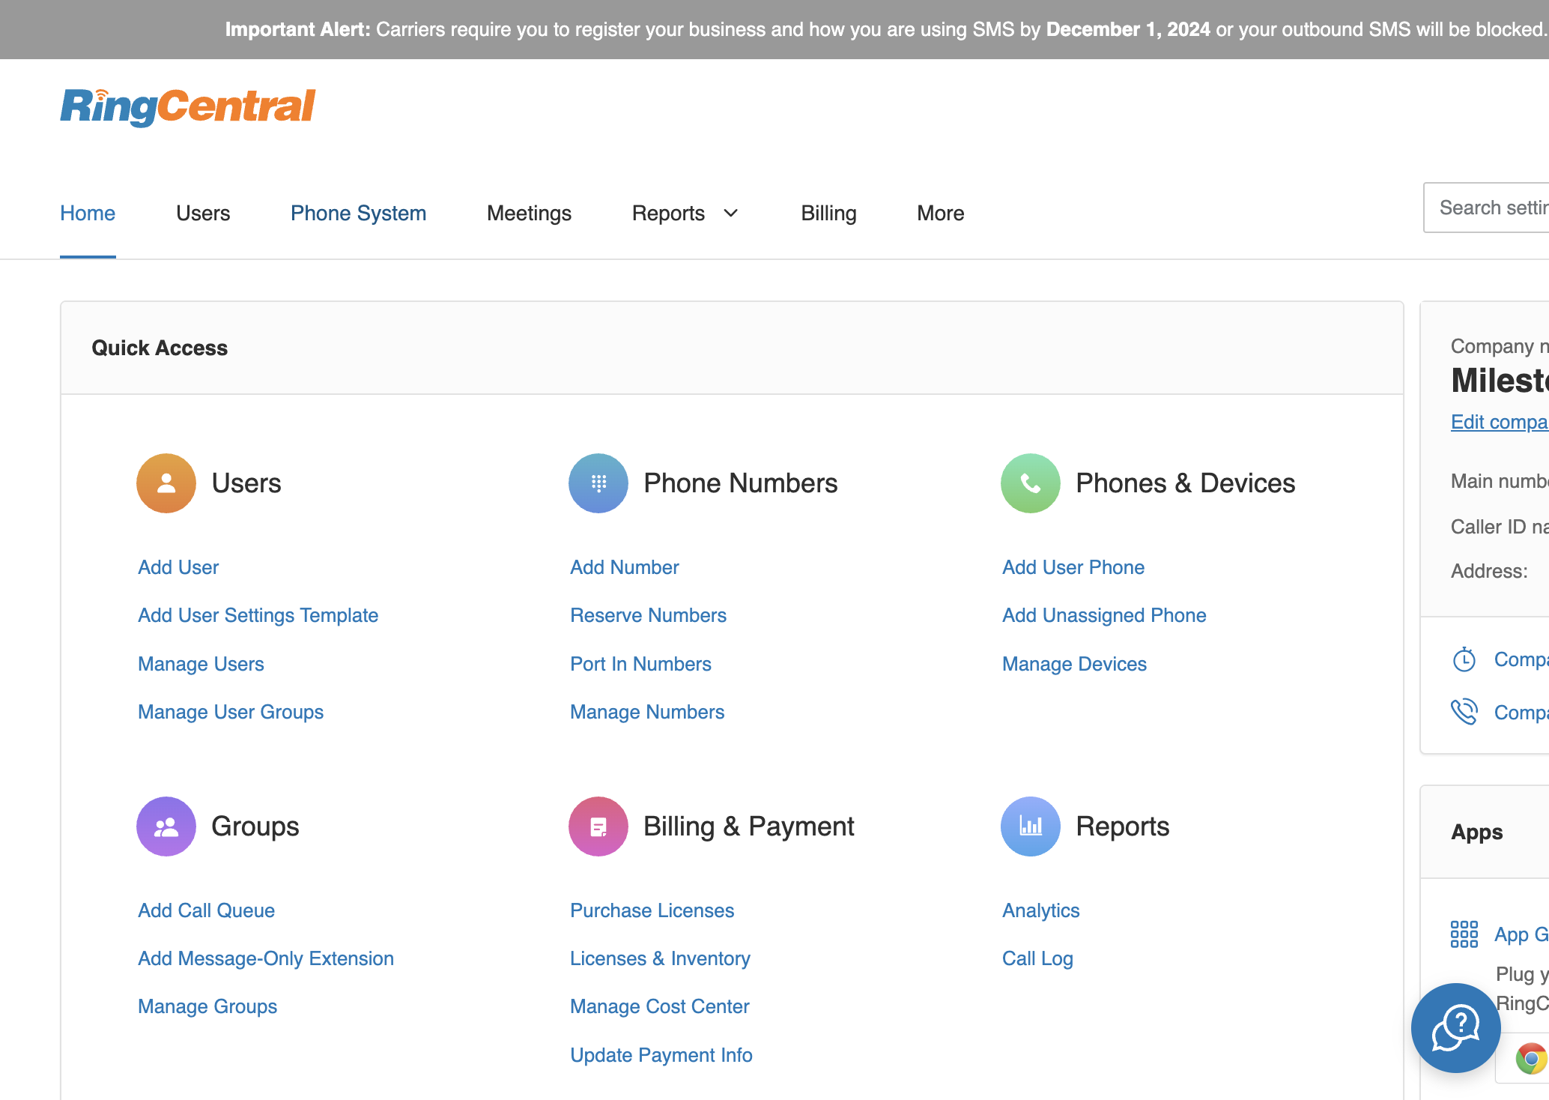Click the Add User Phone link
1549x1100 pixels.
1073,567
